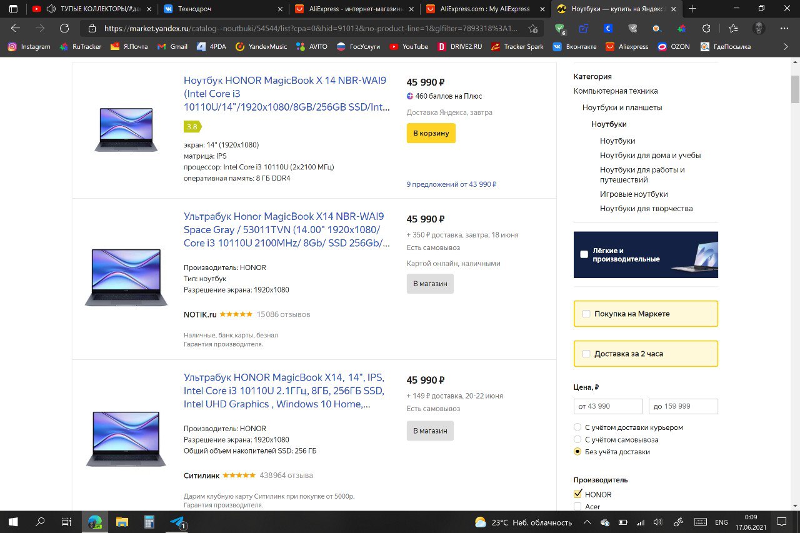Open 'Ноутбук HONOR MagicBook X 14 NBR-WAI9' title

click(x=287, y=94)
